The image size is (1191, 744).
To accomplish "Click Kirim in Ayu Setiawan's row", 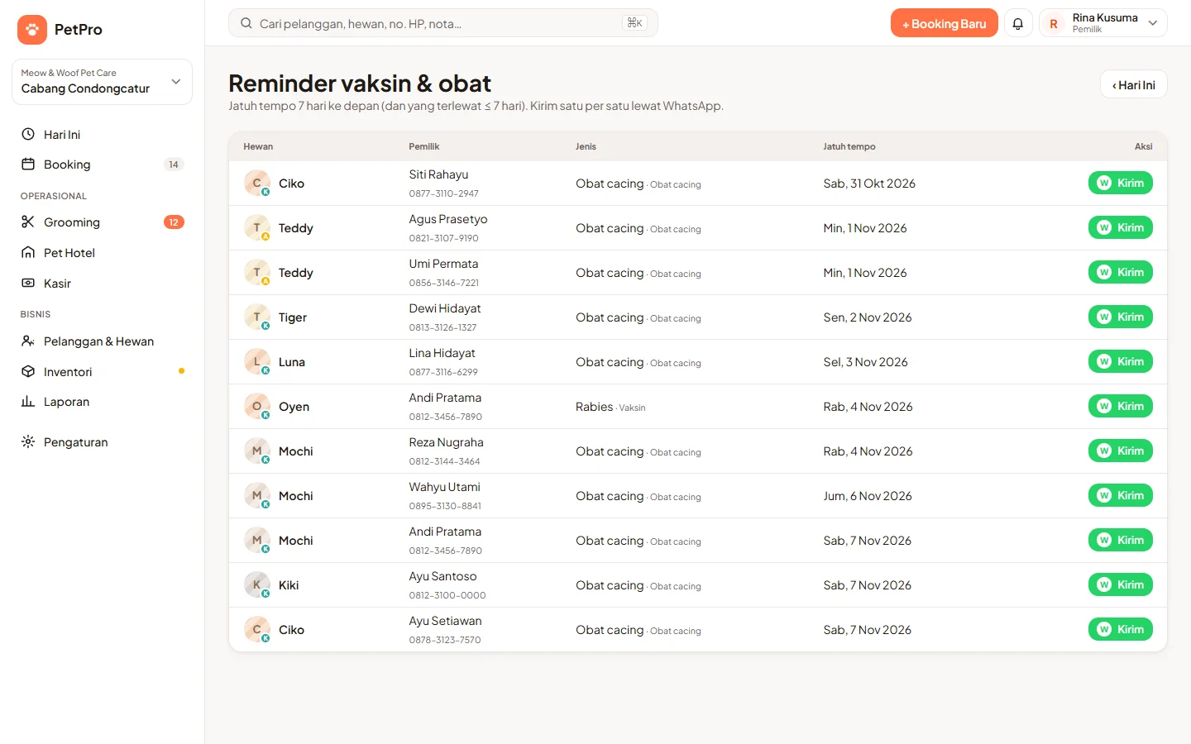I will click(1121, 630).
